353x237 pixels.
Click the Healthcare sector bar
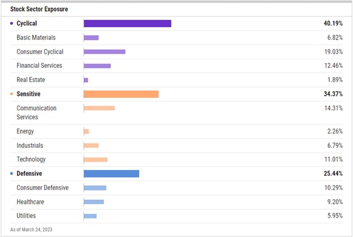(94, 202)
